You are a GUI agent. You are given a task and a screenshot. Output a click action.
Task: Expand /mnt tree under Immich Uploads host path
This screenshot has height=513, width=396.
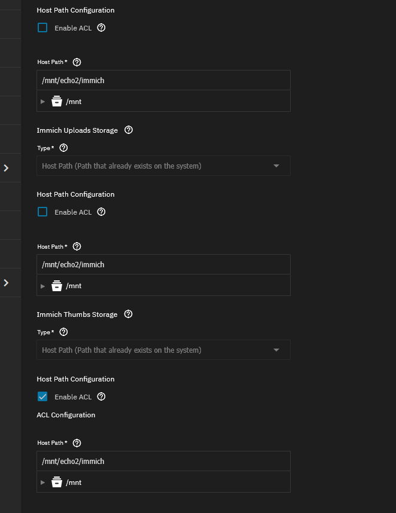pos(42,286)
